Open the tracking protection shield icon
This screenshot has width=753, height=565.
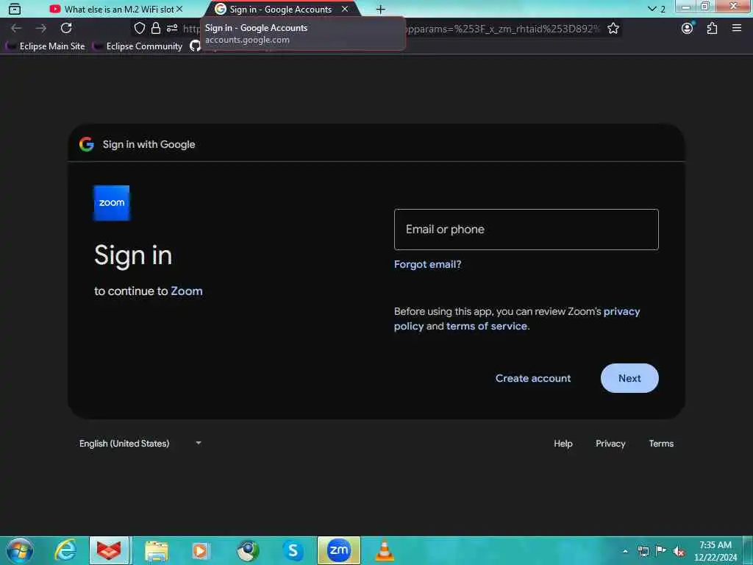point(139,29)
